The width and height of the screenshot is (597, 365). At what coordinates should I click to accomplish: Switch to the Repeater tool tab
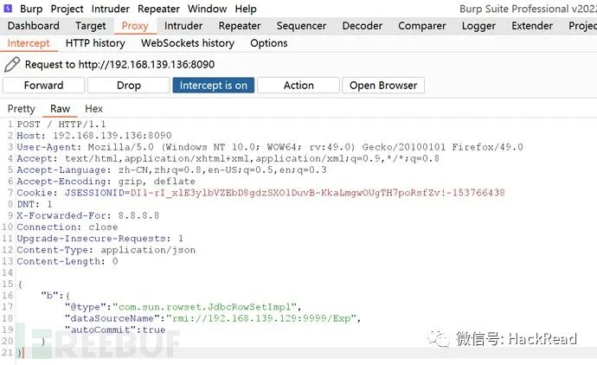[x=240, y=26]
